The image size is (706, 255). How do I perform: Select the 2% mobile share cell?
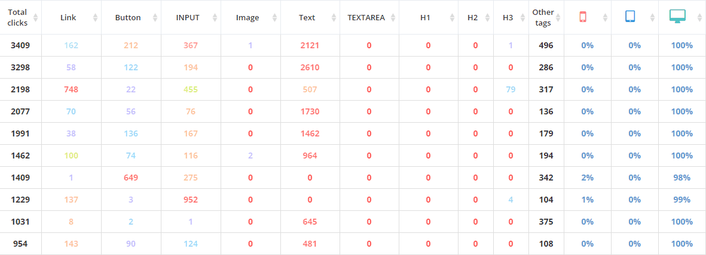pos(587,178)
